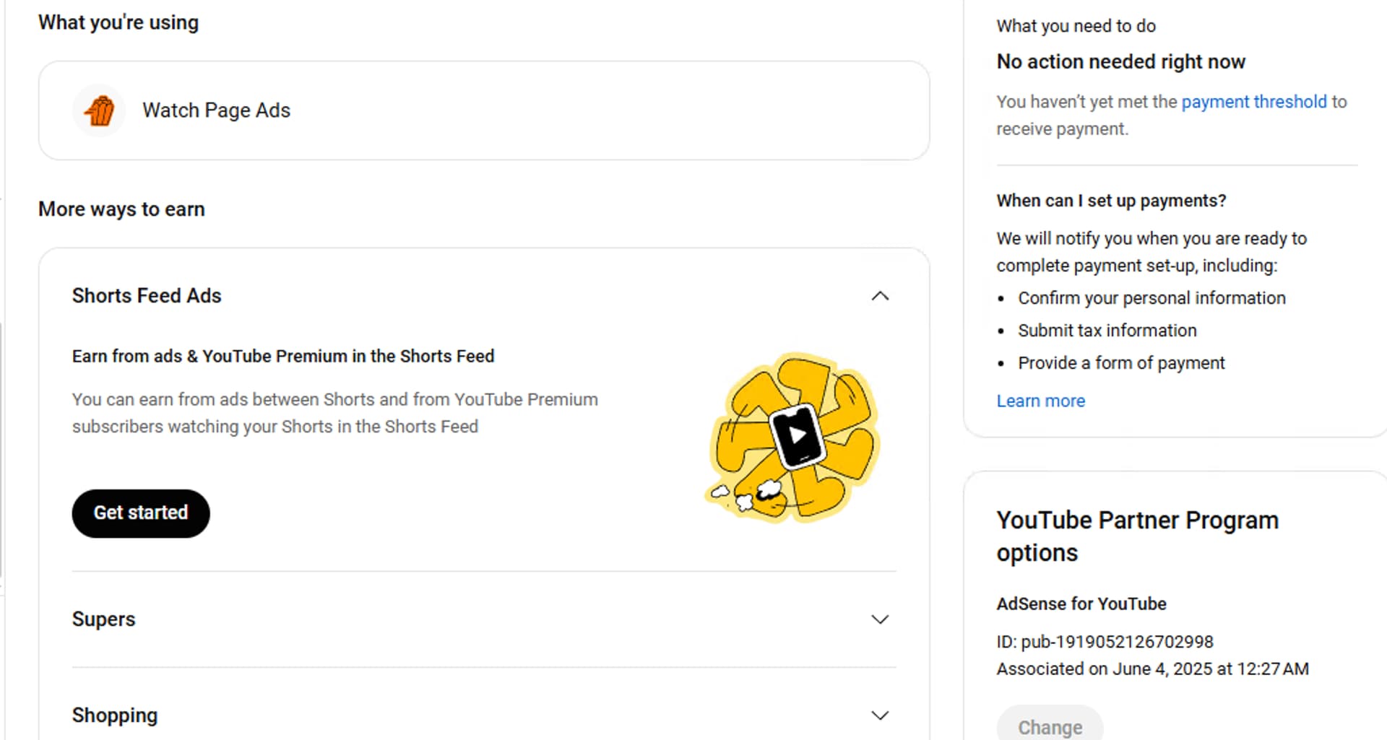Select the Watch Page Ads label
This screenshot has width=1387, height=740.
click(216, 110)
